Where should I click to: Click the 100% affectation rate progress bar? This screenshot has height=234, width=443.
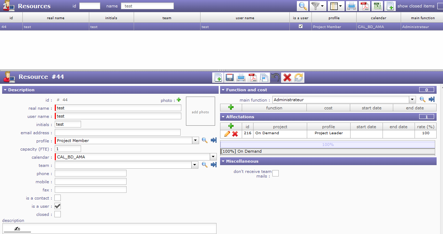[327, 145]
